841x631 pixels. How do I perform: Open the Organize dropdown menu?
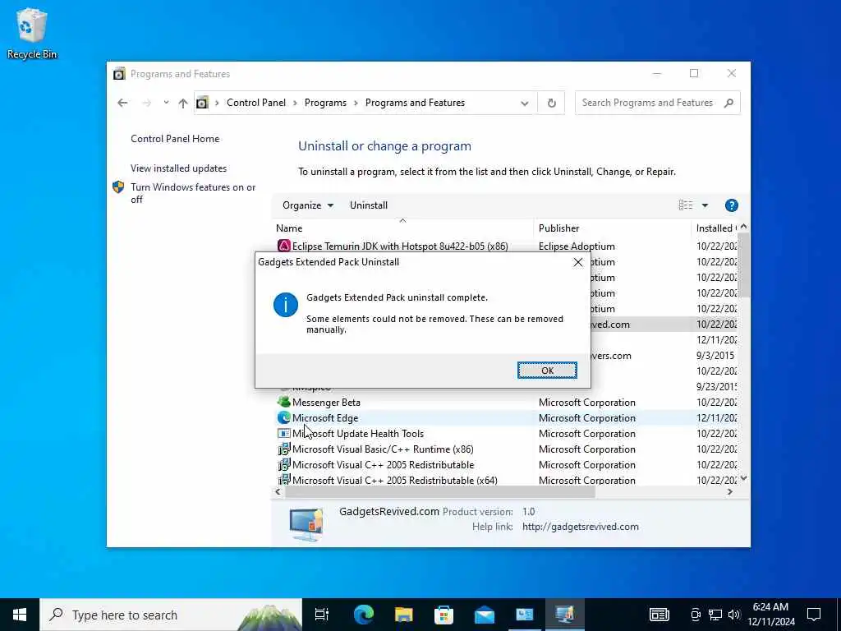click(x=308, y=205)
